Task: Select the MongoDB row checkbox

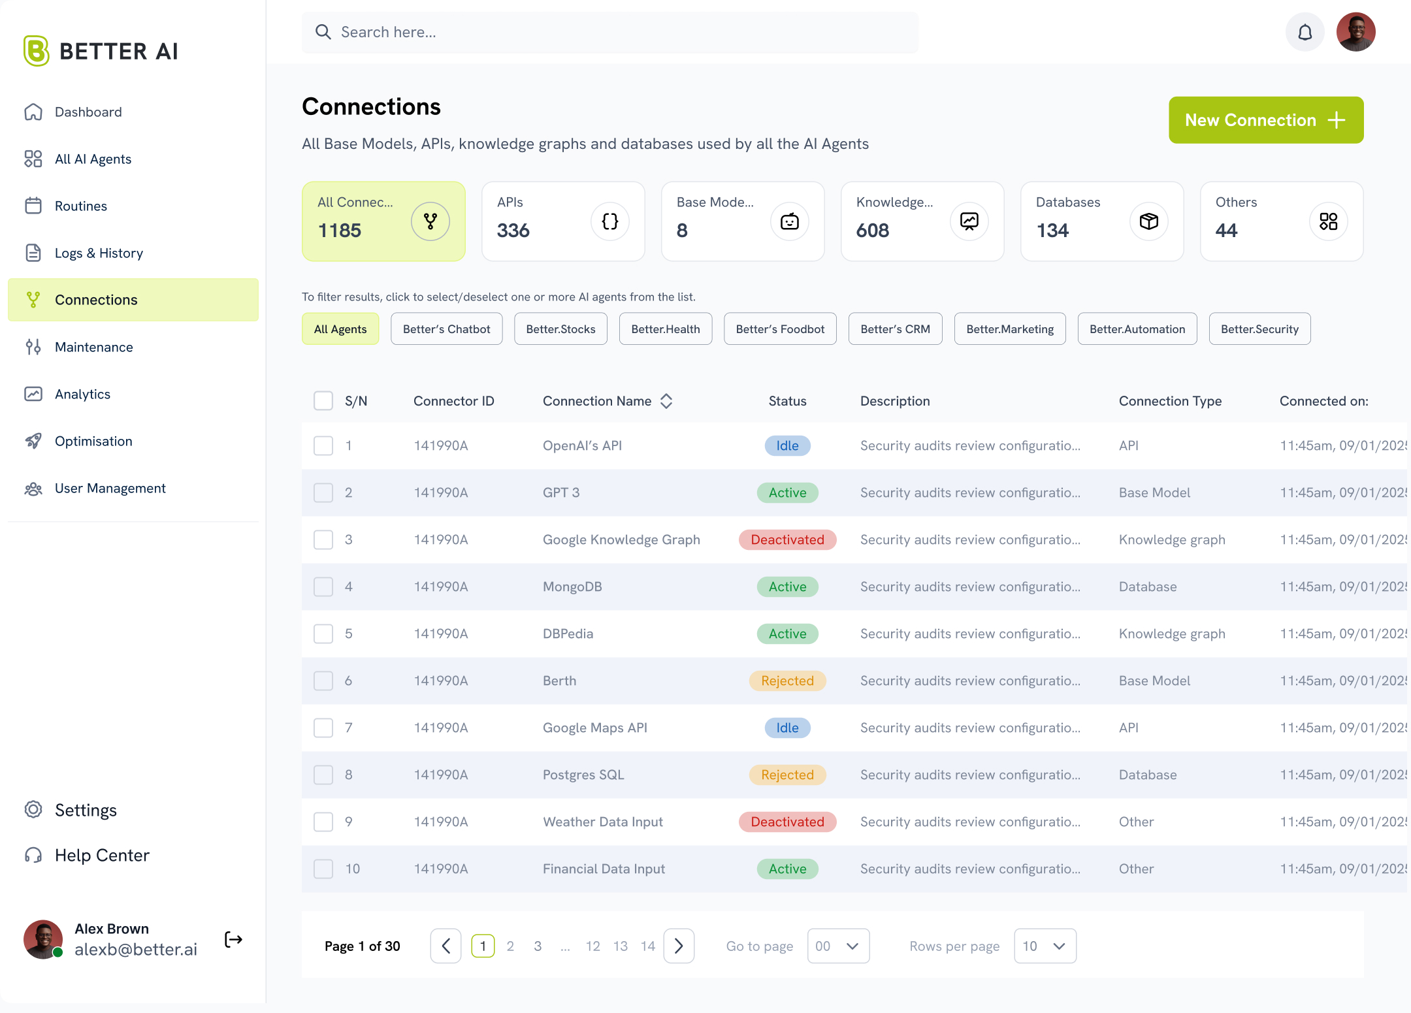Action: 323,587
